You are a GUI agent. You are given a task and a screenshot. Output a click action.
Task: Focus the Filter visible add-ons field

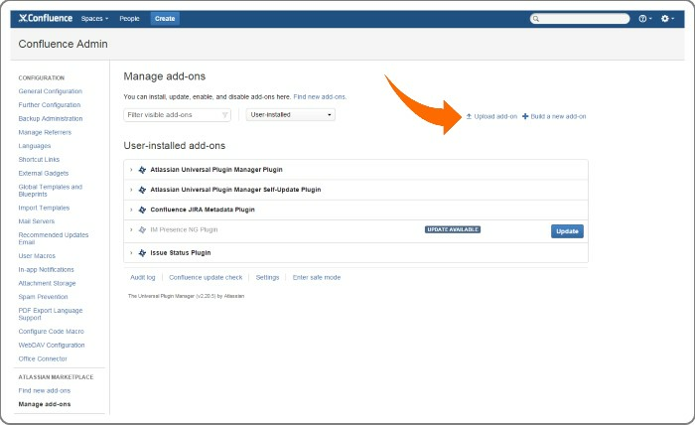(x=177, y=115)
